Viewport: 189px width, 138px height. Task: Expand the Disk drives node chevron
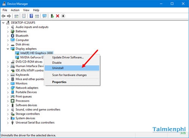pyautogui.click(x=8, y=44)
